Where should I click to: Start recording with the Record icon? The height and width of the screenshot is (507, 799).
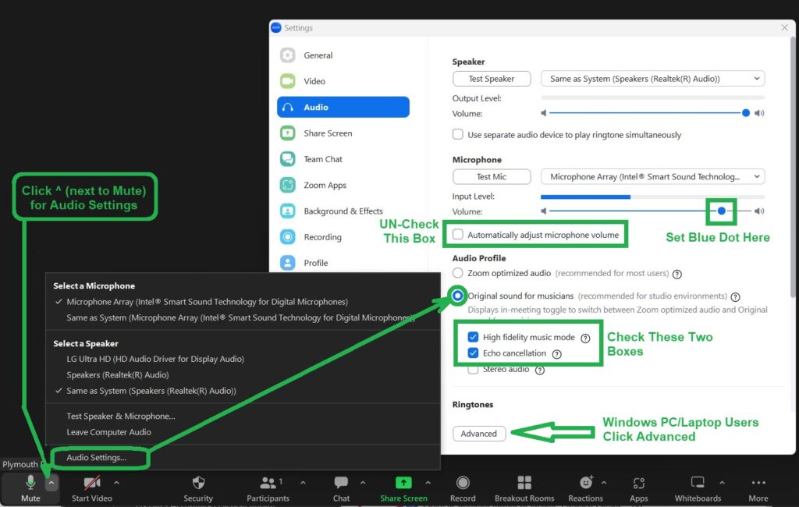pos(463,482)
